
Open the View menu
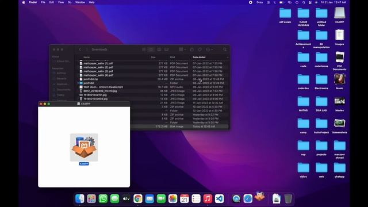(61, 2)
